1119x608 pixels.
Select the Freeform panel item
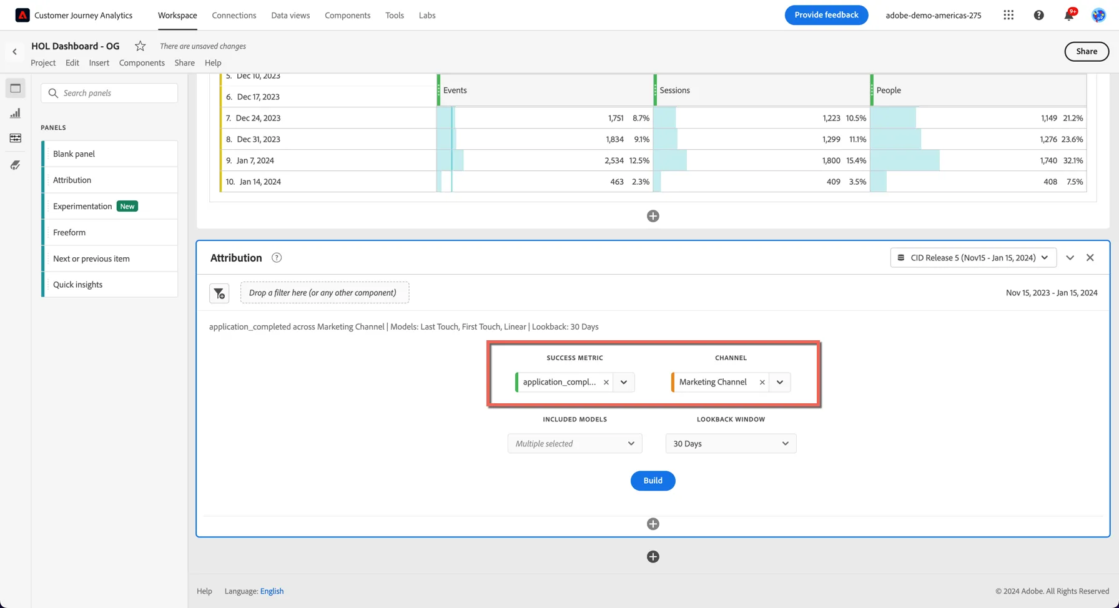coord(110,232)
